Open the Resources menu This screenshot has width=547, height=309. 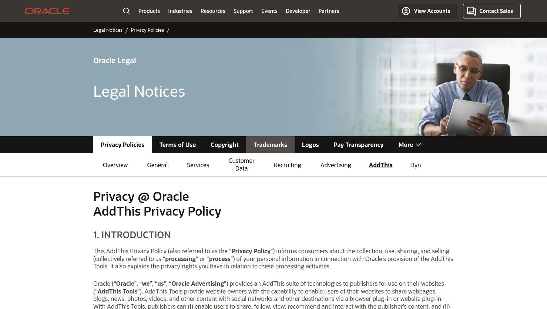(213, 11)
